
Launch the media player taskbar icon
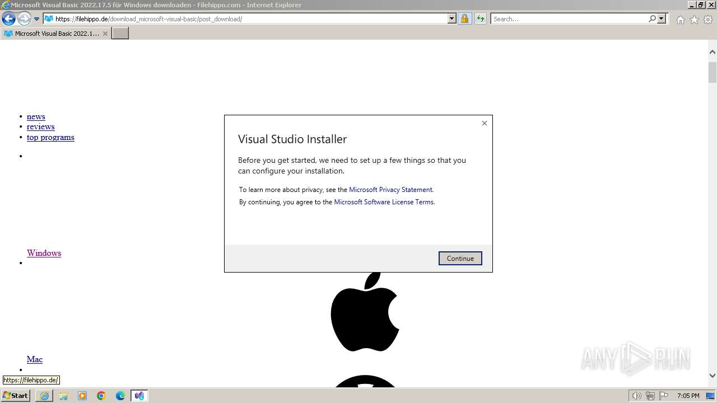point(82,396)
